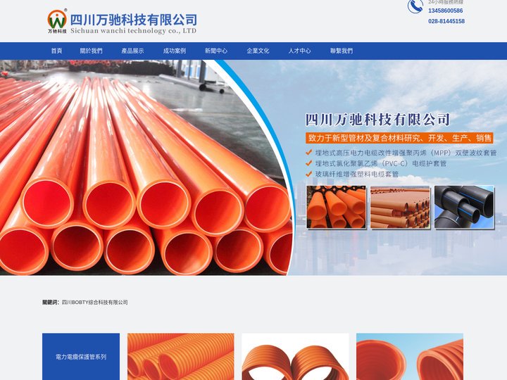Open the 關於我們 menu item
Image resolution: width=507 pixels, height=380 pixels.
[x=91, y=51]
